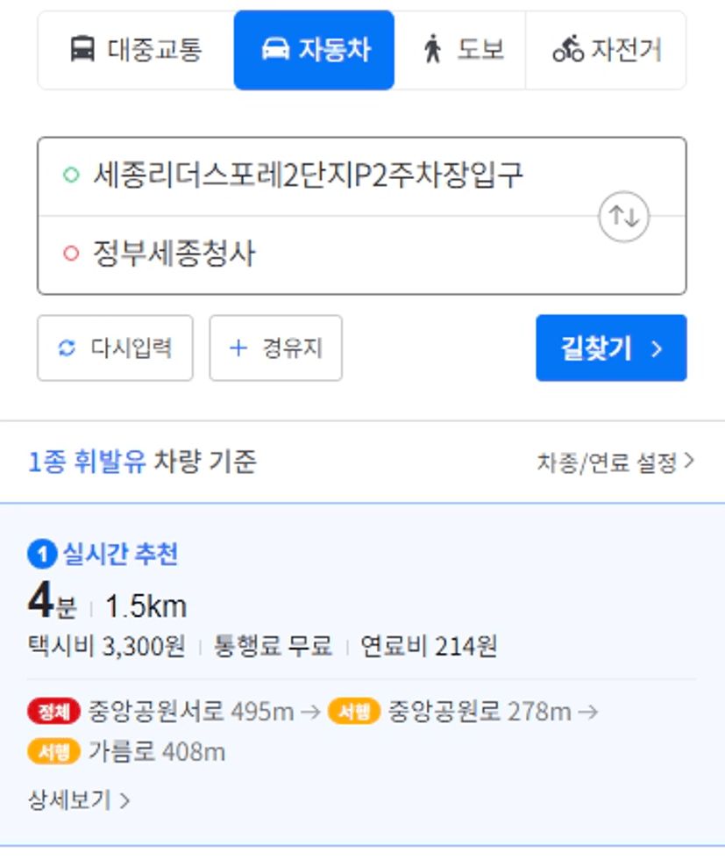The image size is (725, 860).
Task: Switch to the 도보 tab
Action: [x=459, y=50]
